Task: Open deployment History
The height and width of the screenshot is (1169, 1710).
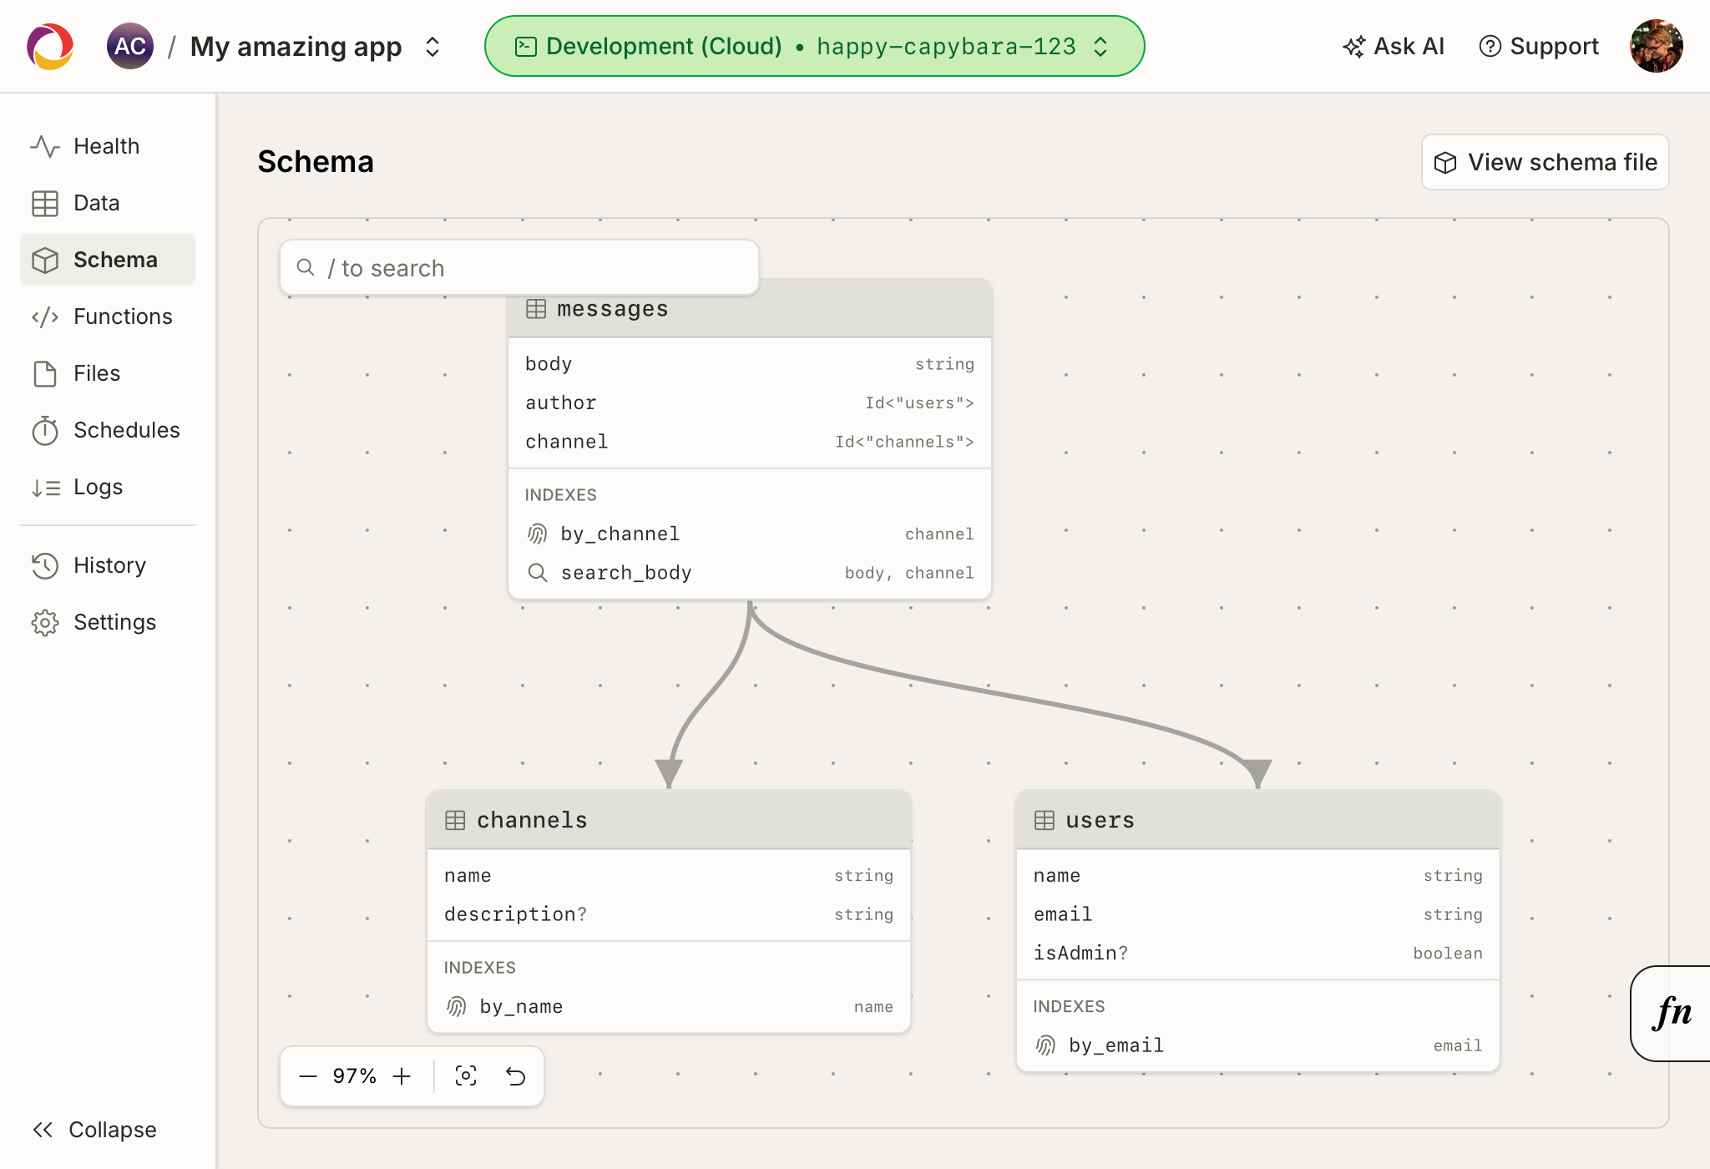Action: (x=108, y=565)
